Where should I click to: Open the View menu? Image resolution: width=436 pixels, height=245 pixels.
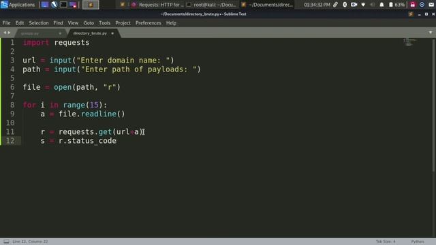pos(73,23)
